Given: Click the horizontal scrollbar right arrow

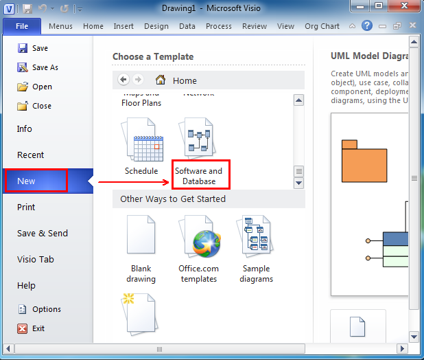Looking at the screenshot, I should (402, 348).
